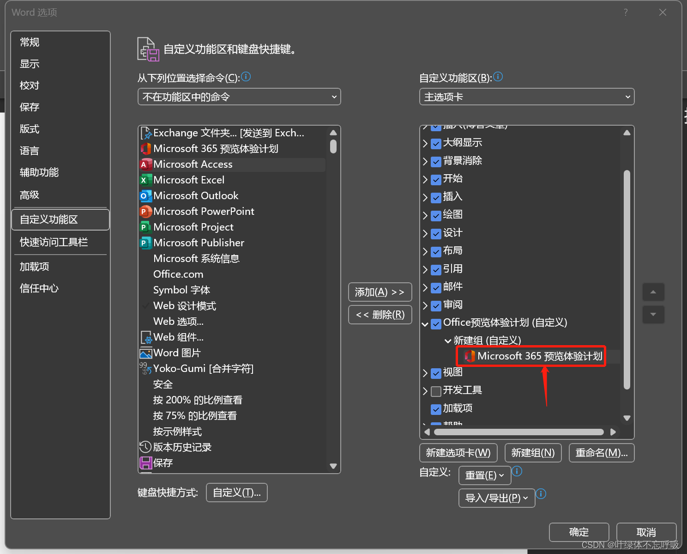Image resolution: width=687 pixels, height=554 pixels.
Task: Select the Microsoft Access icon
Action: coord(145,164)
